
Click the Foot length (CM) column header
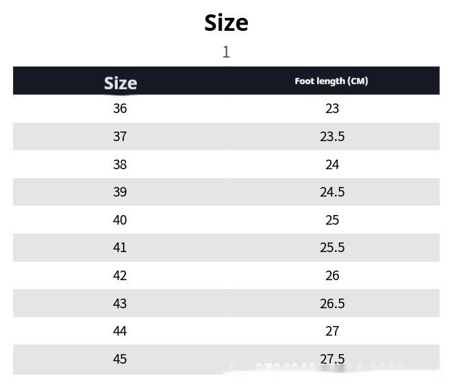pyautogui.click(x=331, y=81)
